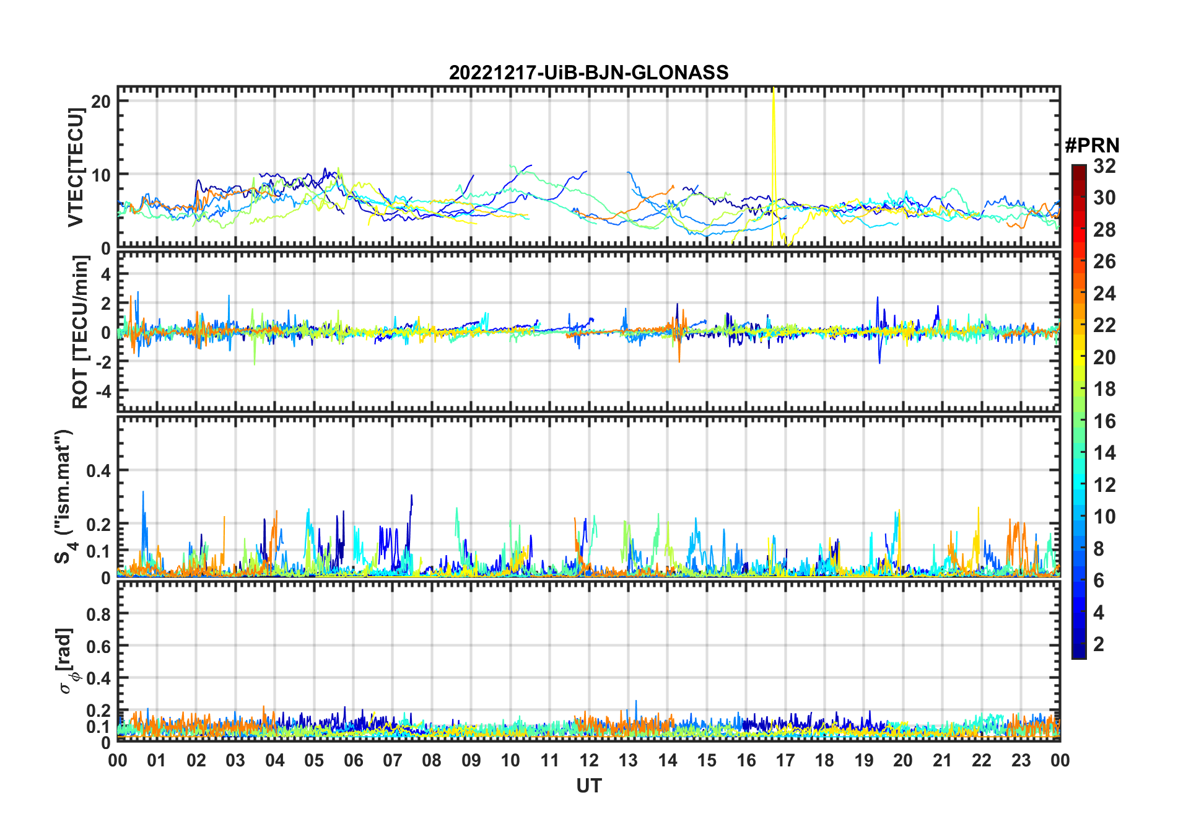Click colorbar tick label 16
The height and width of the screenshot is (824, 1178).
(1104, 421)
